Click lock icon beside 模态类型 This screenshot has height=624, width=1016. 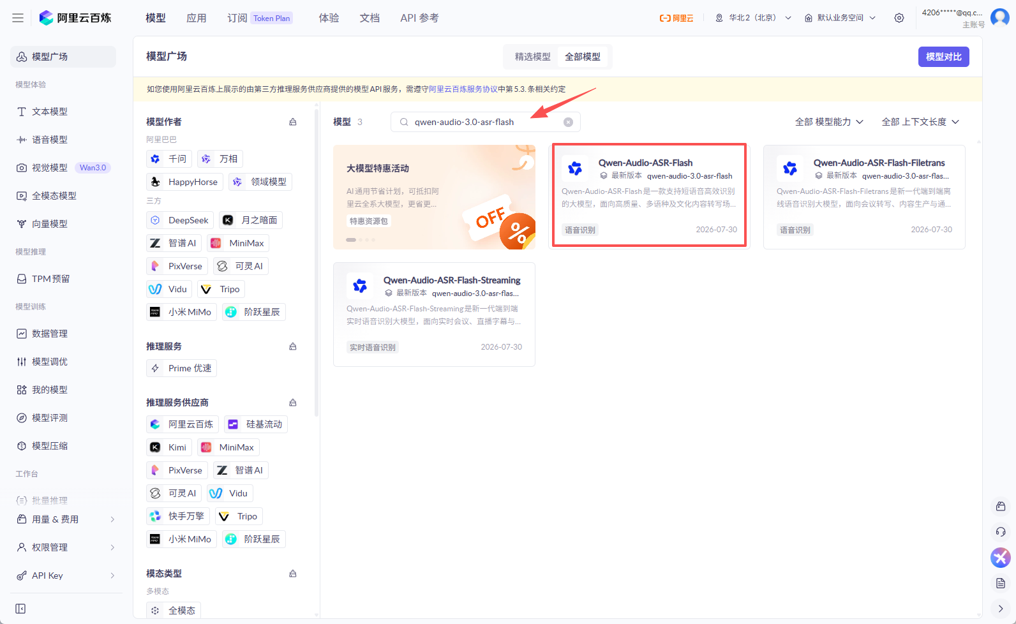pyautogui.click(x=293, y=574)
